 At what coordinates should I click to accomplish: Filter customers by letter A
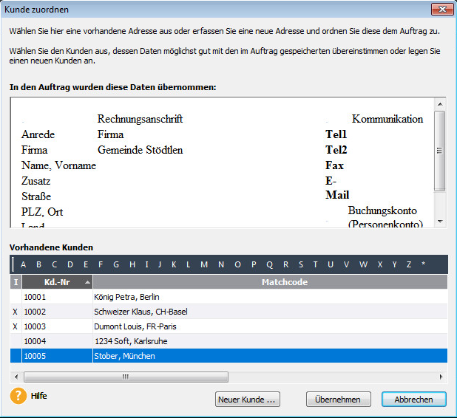(x=23, y=264)
